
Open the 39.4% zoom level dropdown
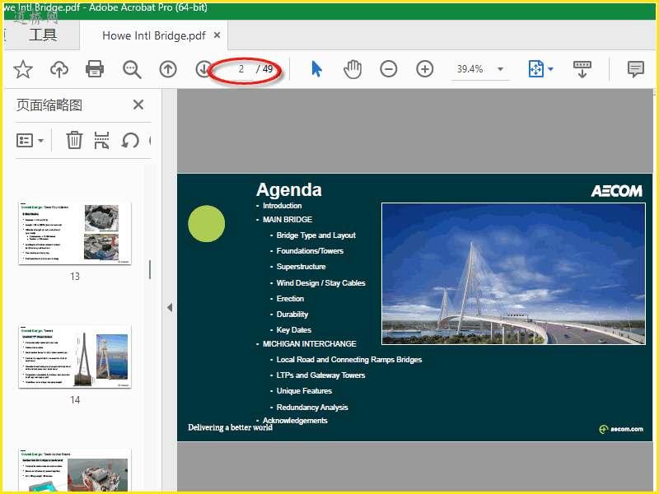tap(500, 70)
